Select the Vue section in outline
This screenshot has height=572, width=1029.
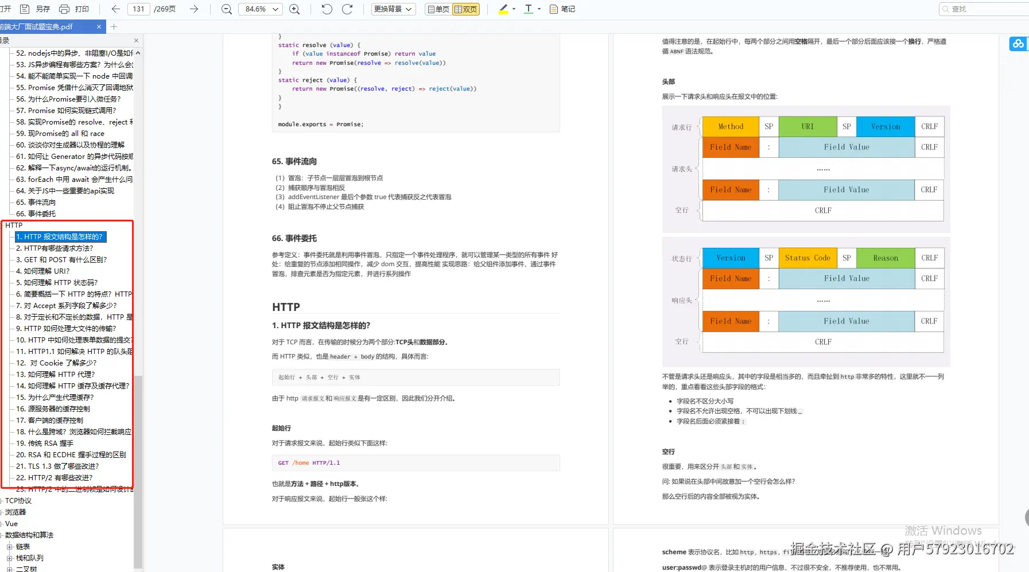coord(11,524)
